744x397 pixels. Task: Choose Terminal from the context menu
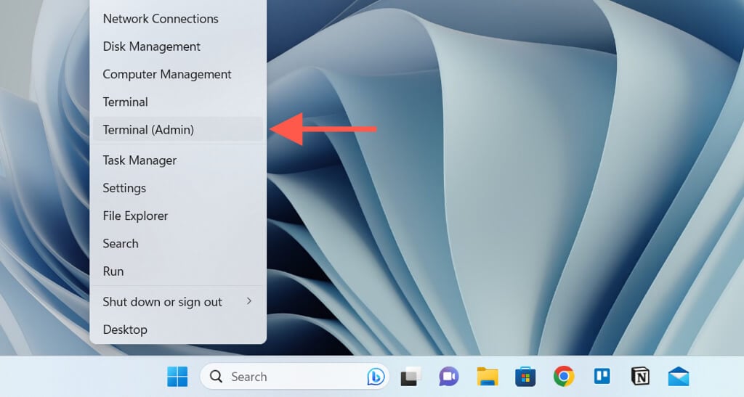[178, 102]
